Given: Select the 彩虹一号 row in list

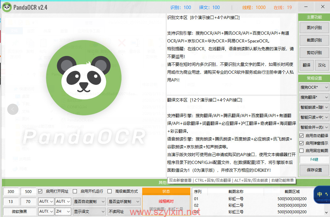Looking at the screenshot, I should point(236,199).
